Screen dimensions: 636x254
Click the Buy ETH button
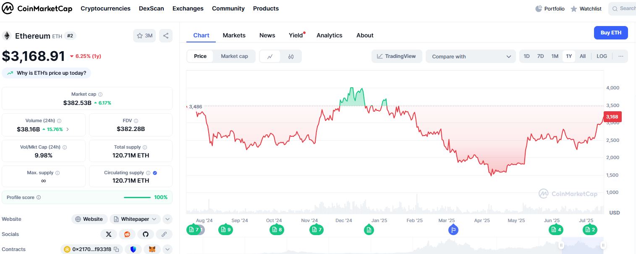[611, 33]
